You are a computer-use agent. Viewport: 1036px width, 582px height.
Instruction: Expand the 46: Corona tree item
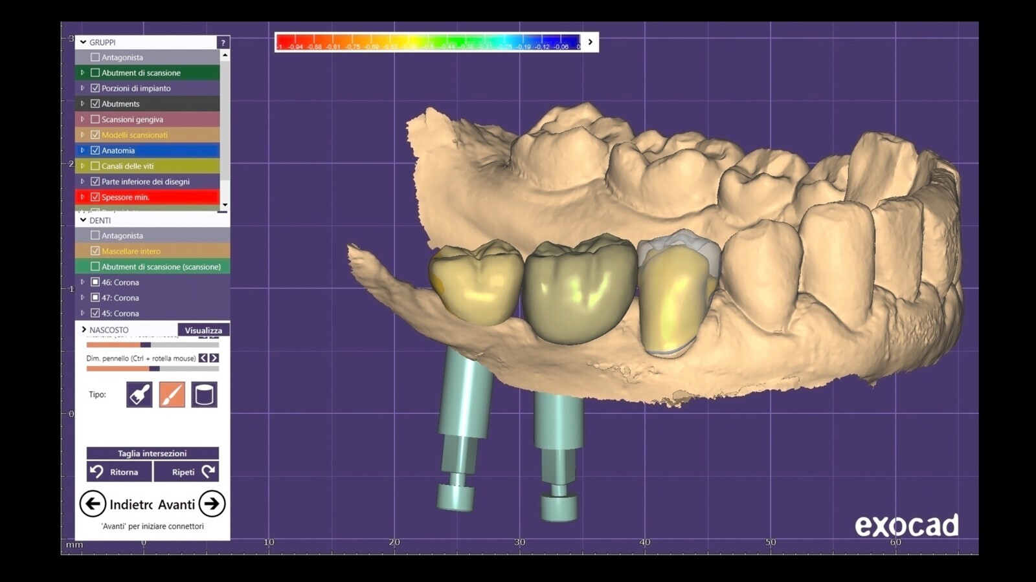click(82, 283)
